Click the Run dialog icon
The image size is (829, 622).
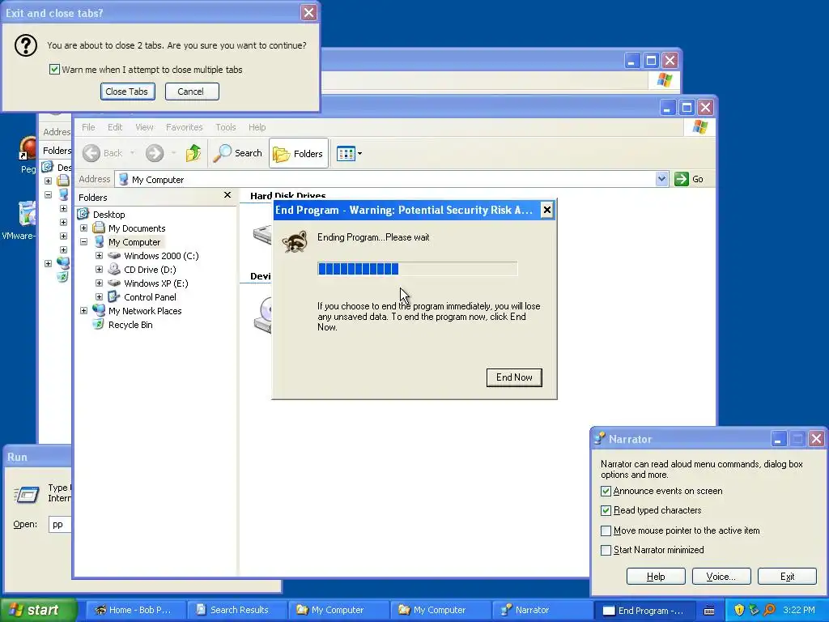click(x=27, y=495)
